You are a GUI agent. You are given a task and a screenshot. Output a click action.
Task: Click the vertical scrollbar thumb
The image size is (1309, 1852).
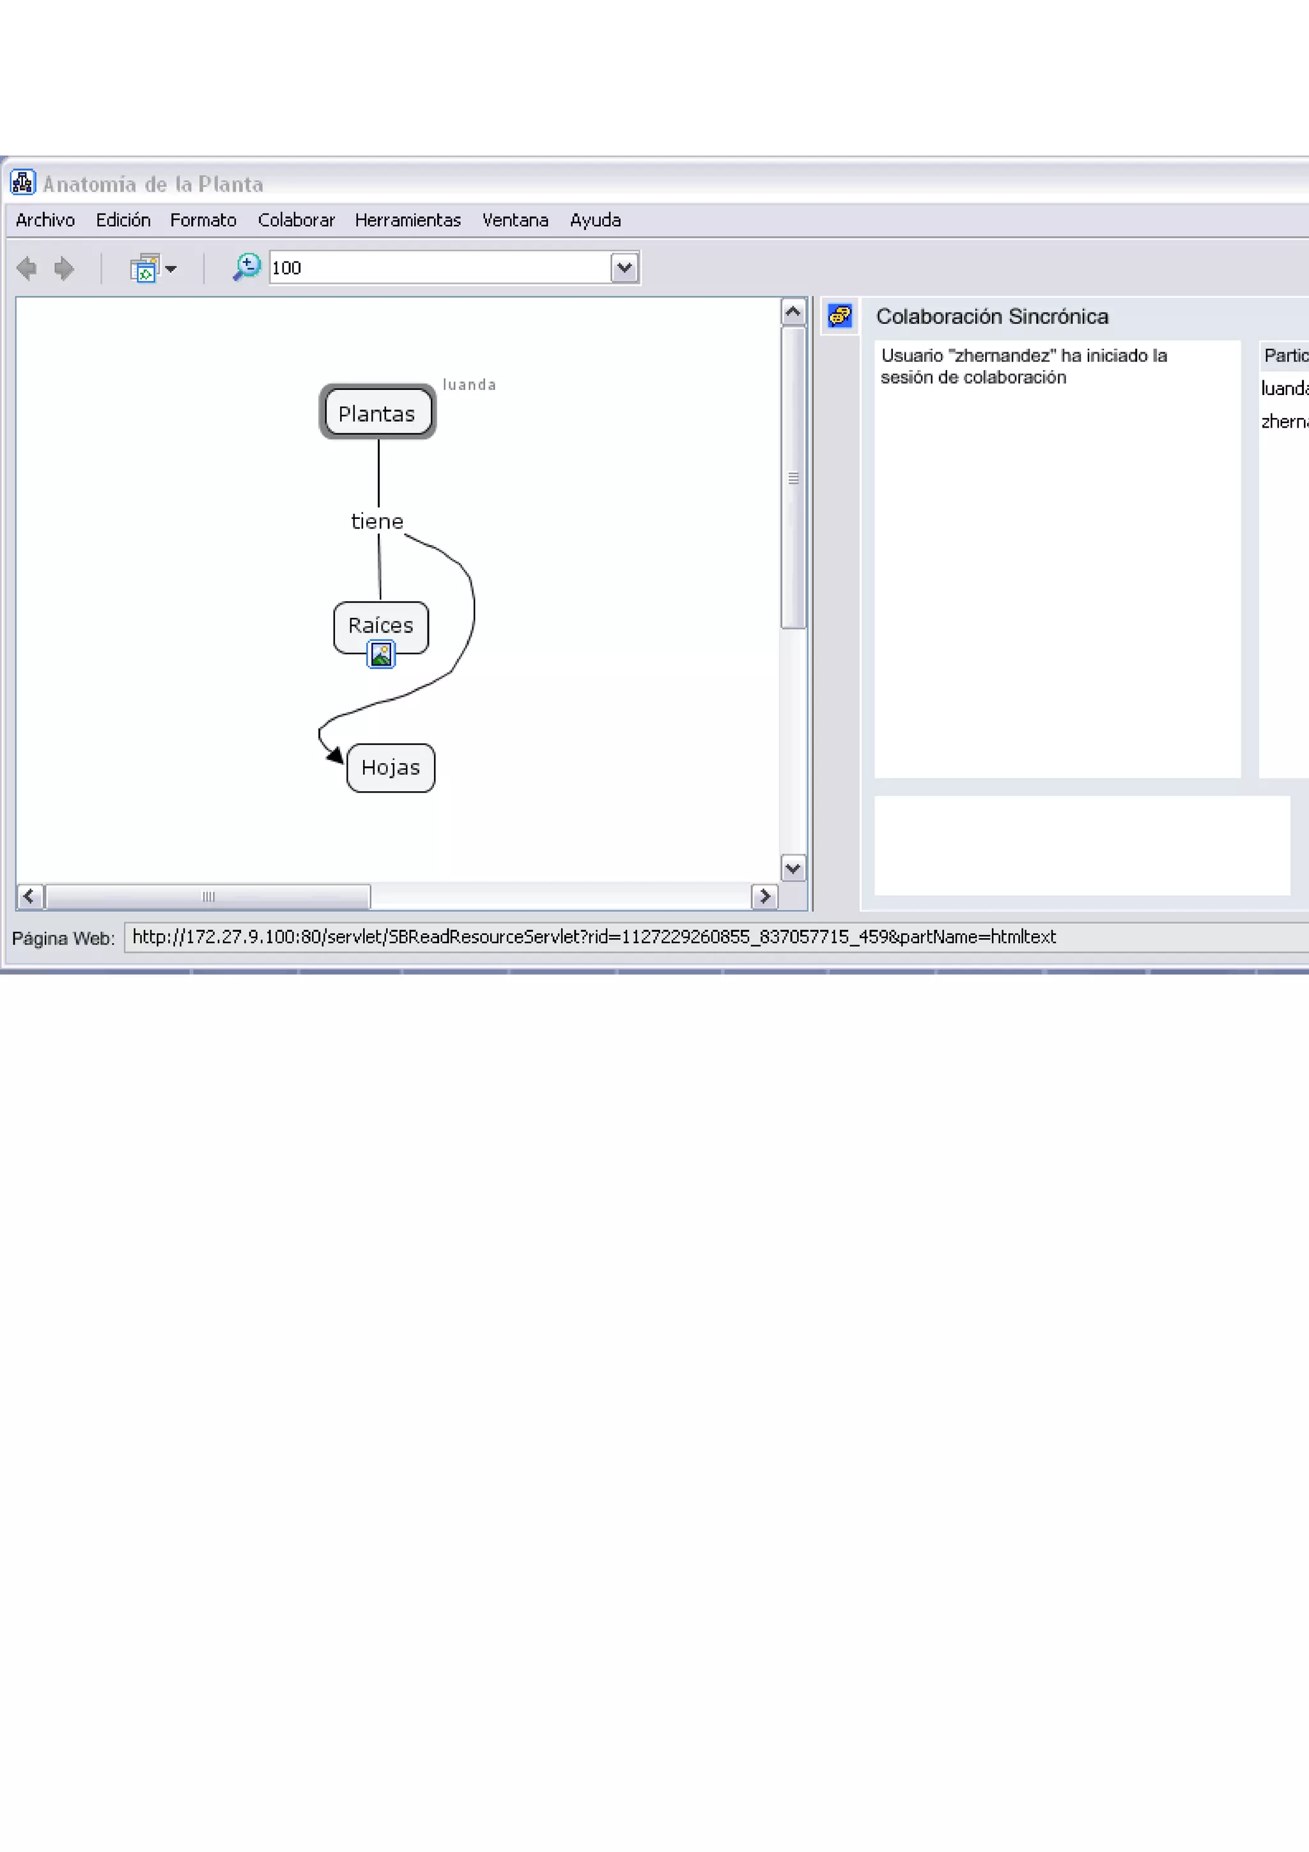click(794, 477)
